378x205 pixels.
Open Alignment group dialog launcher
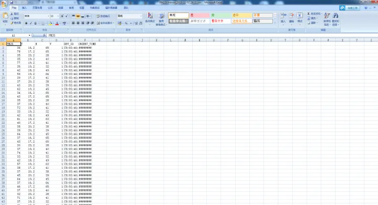click(x=114, y=30)
